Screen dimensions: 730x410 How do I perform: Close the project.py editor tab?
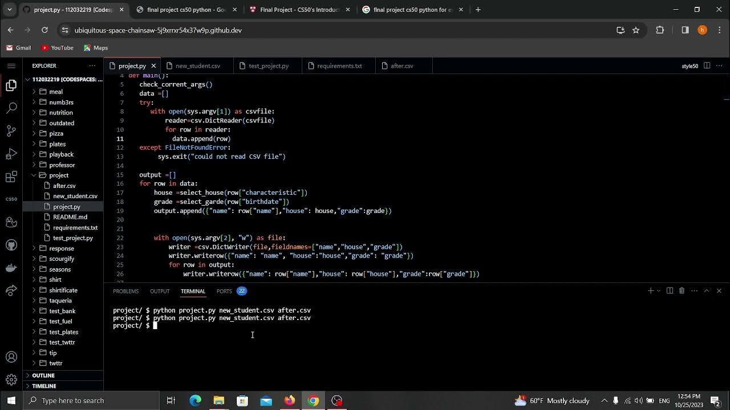point(153,66)
